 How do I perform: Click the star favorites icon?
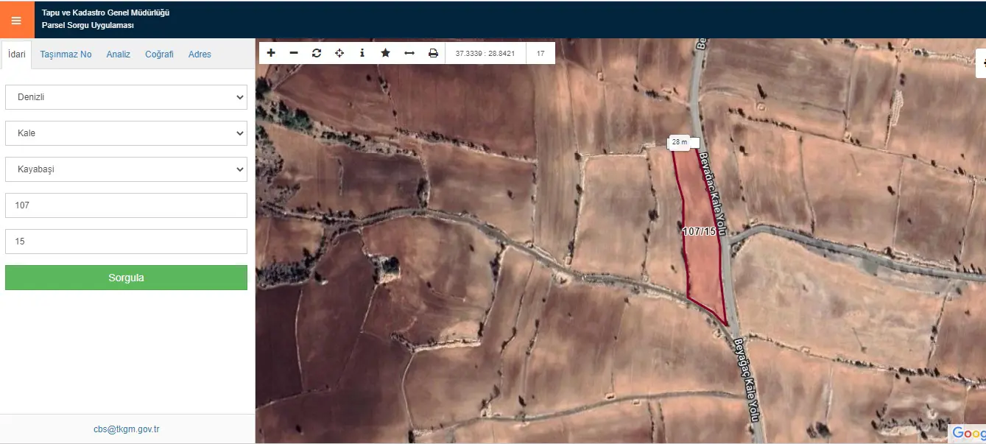point(385,53)
